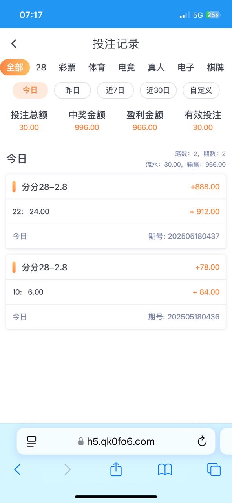The height and width of the screenshot is (503, 232).
Task: Tap the Safari forward navigation chevron
Action: (x=68, y=470)
